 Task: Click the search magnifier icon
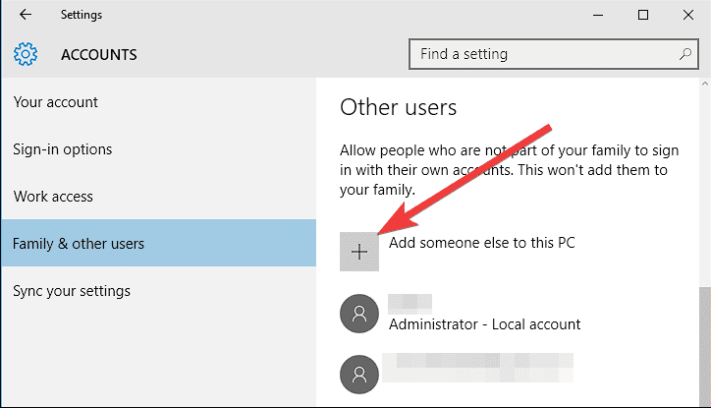(x=684, y=54)
